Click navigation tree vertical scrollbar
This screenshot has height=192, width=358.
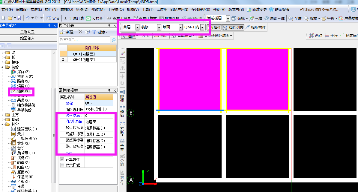pos(54,135)
